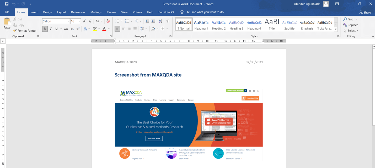375x168 pixels.
Task: Click the Tell me what you want field
Action: coord(205,12)
